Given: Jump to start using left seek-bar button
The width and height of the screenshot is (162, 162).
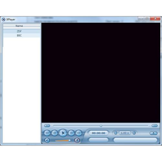Looking at the screenshot, I should (47, 126).
